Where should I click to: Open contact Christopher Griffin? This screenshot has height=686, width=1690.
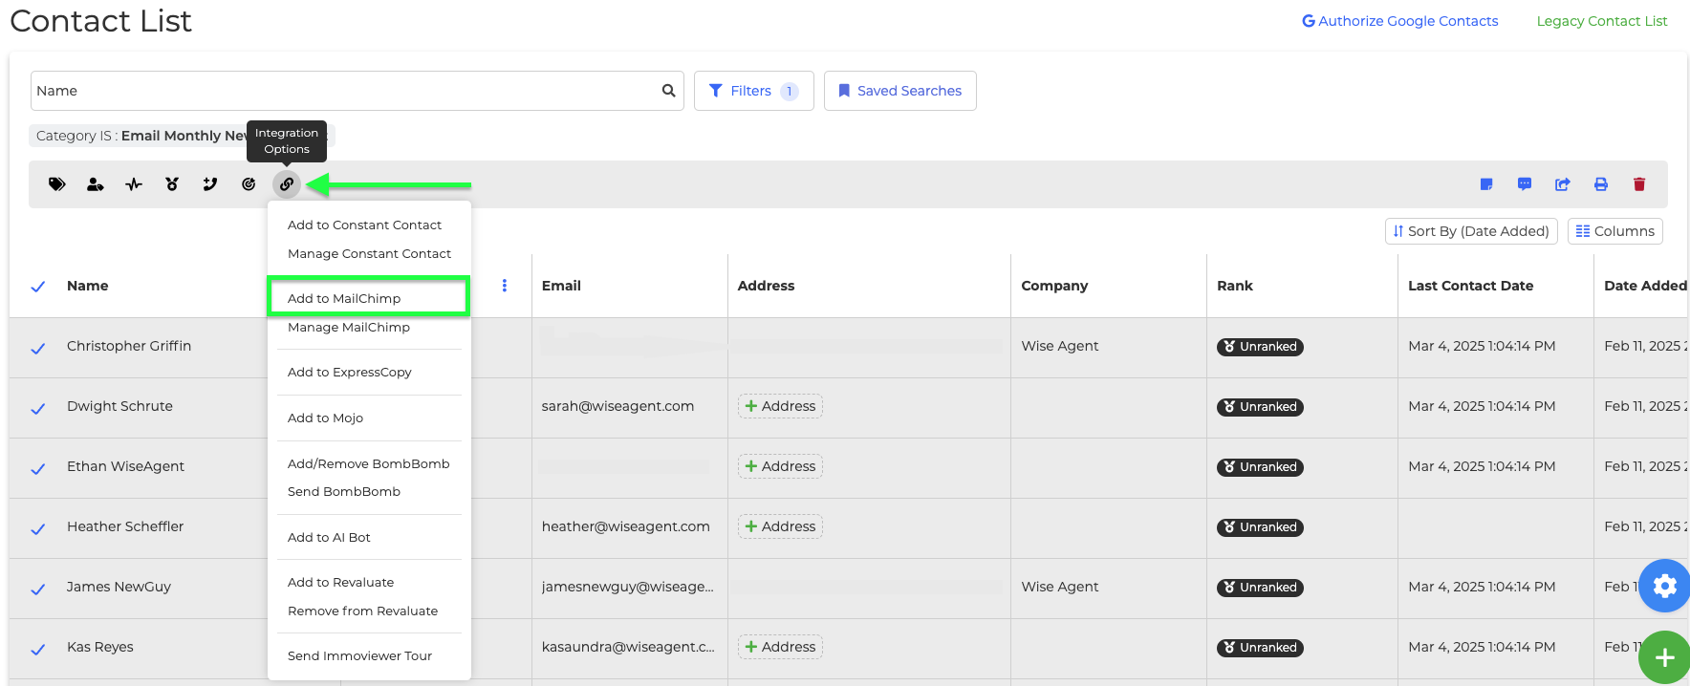tap(129, 346)
